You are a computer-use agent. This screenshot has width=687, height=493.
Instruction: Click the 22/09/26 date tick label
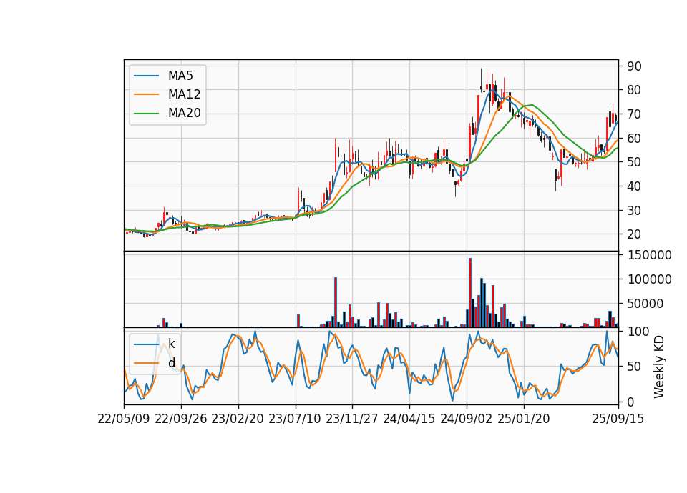pos(181,419)
